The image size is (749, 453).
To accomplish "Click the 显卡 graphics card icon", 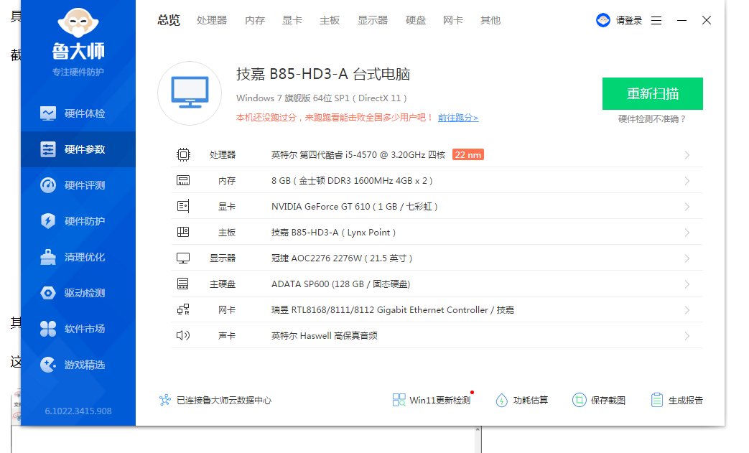I will pyautogui.click(x=183, y=206).
